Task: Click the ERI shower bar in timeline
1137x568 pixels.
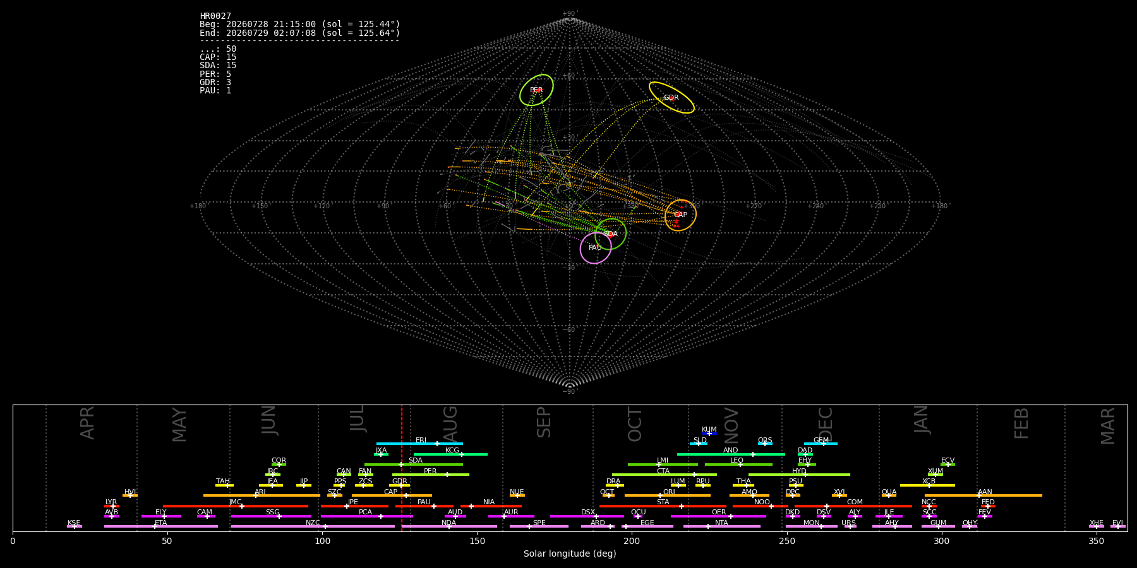Action: 419,444
